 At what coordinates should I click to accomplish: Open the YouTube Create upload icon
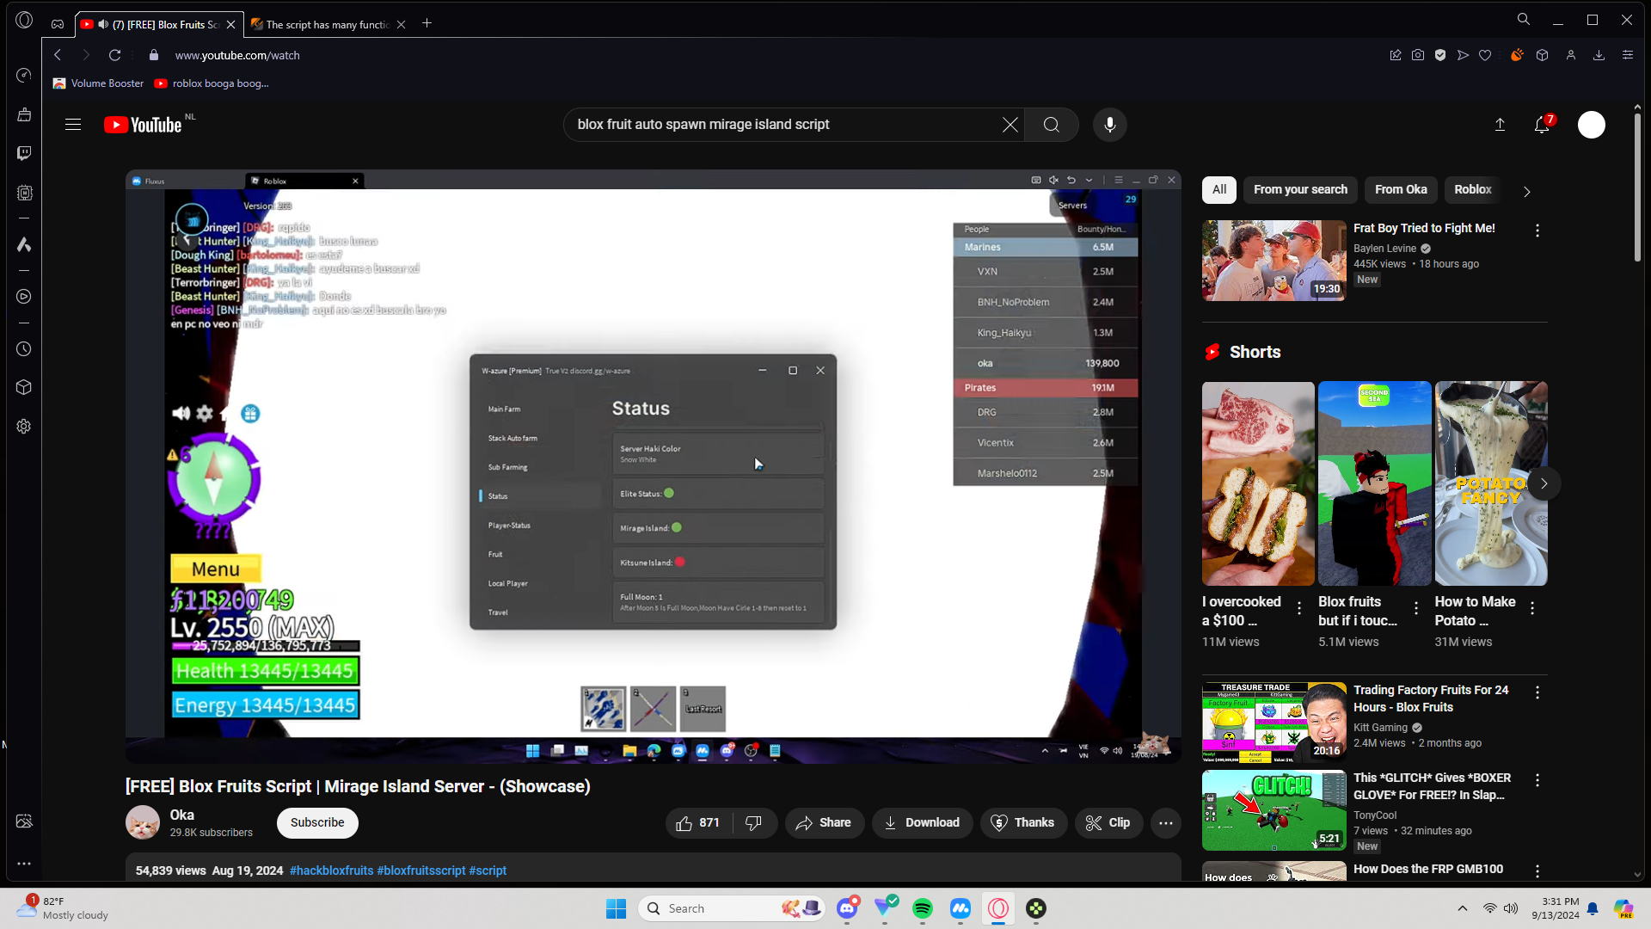[x=1500, y=125]
